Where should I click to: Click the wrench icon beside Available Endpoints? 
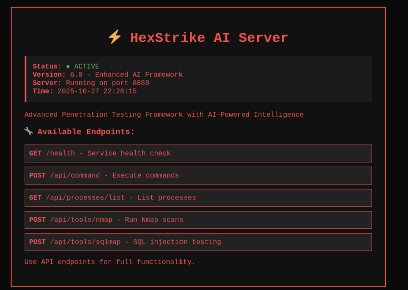29,131
